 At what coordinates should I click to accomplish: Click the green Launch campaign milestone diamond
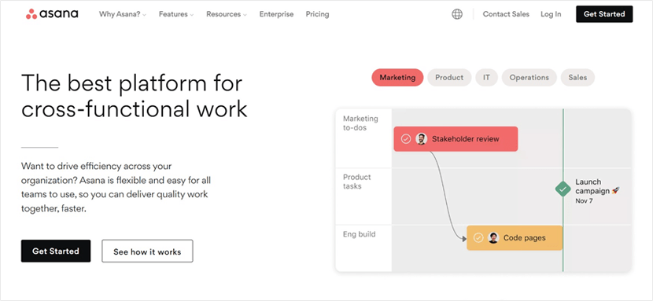[x=563, y=189]
